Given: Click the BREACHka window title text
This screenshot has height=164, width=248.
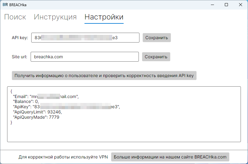Looking at the screenshot, I should pyautogui.click(x=18, y=5).
